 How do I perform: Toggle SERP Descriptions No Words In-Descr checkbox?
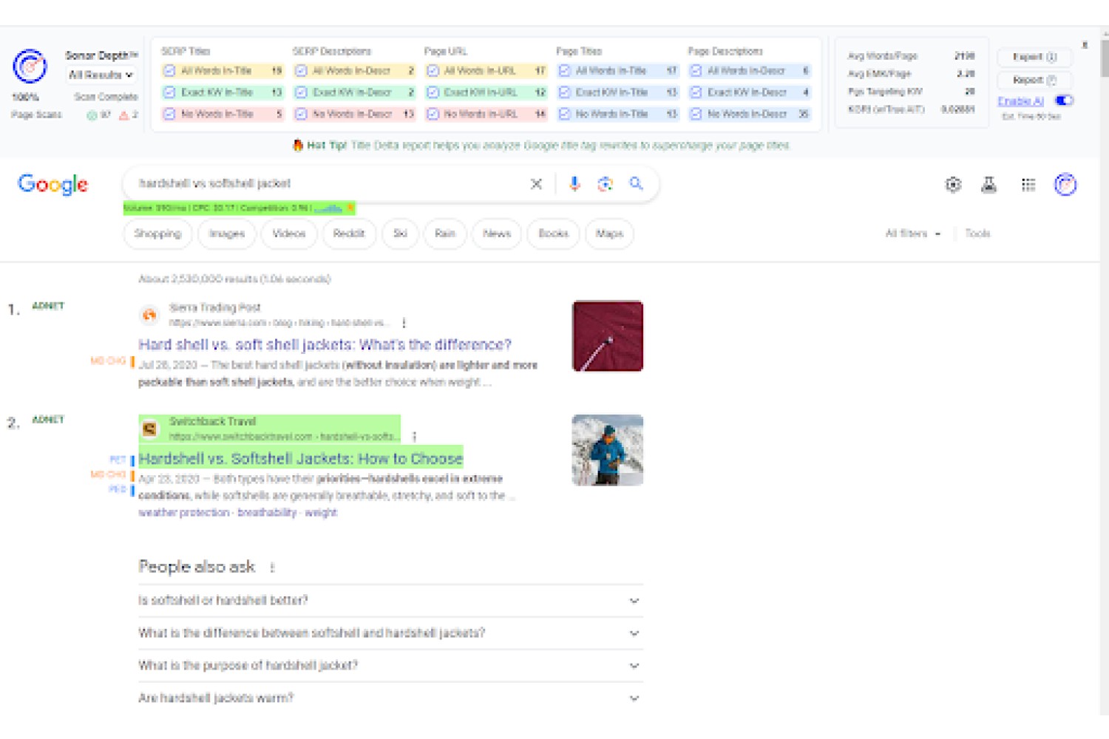(x=301, y=114)
